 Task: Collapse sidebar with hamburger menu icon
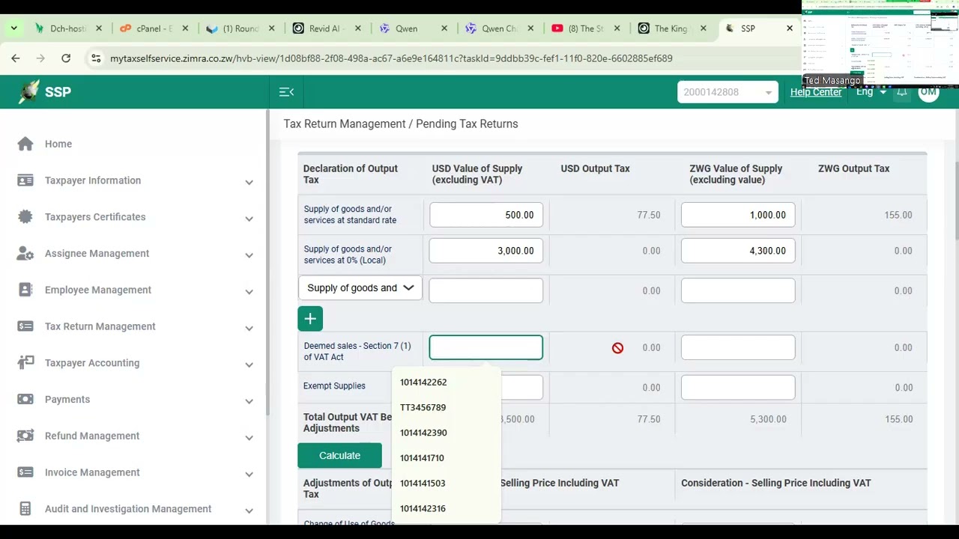click(286, 92)
